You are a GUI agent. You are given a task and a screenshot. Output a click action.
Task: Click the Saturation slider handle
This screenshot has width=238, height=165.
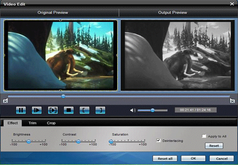pos(111,141)
